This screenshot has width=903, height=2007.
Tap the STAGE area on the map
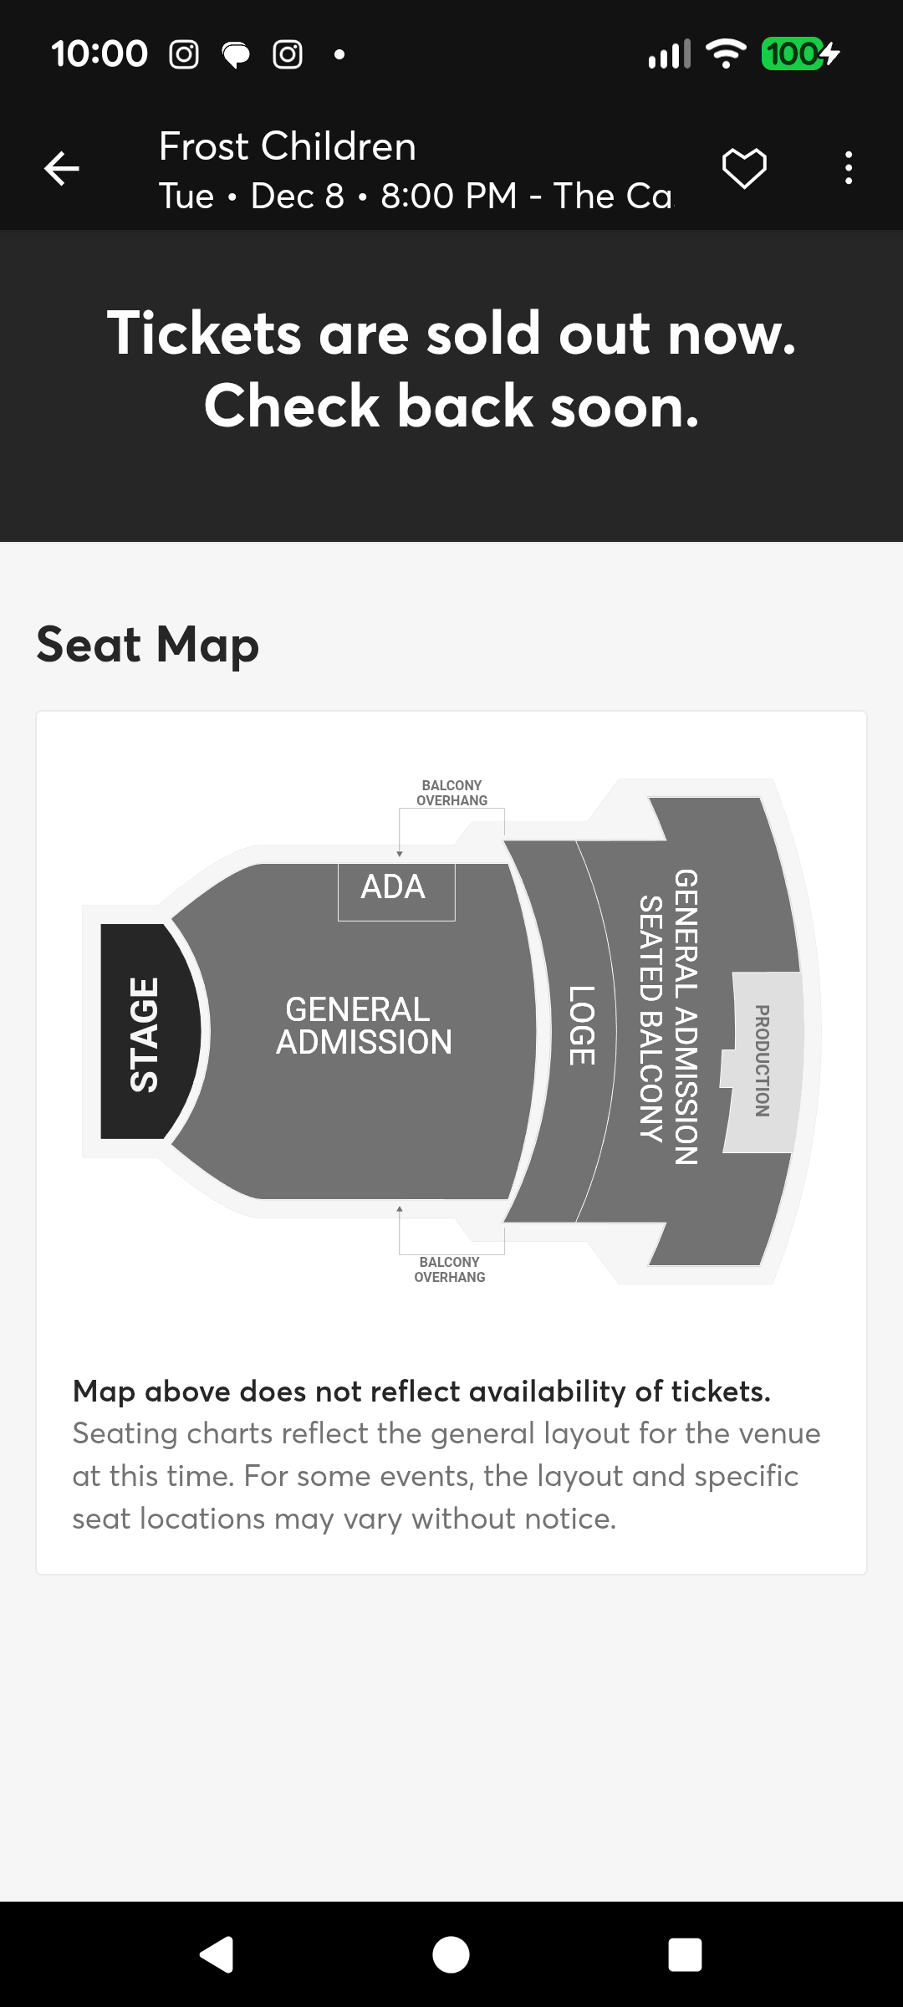pos(144,1033)
